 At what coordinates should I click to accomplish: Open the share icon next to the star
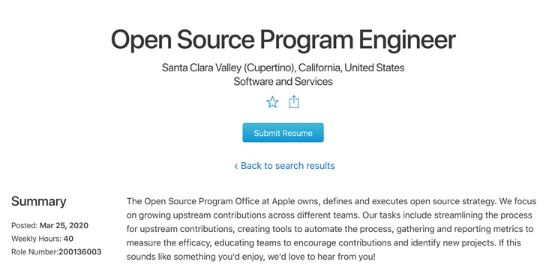pyautogui.click(x=294, y=102)
